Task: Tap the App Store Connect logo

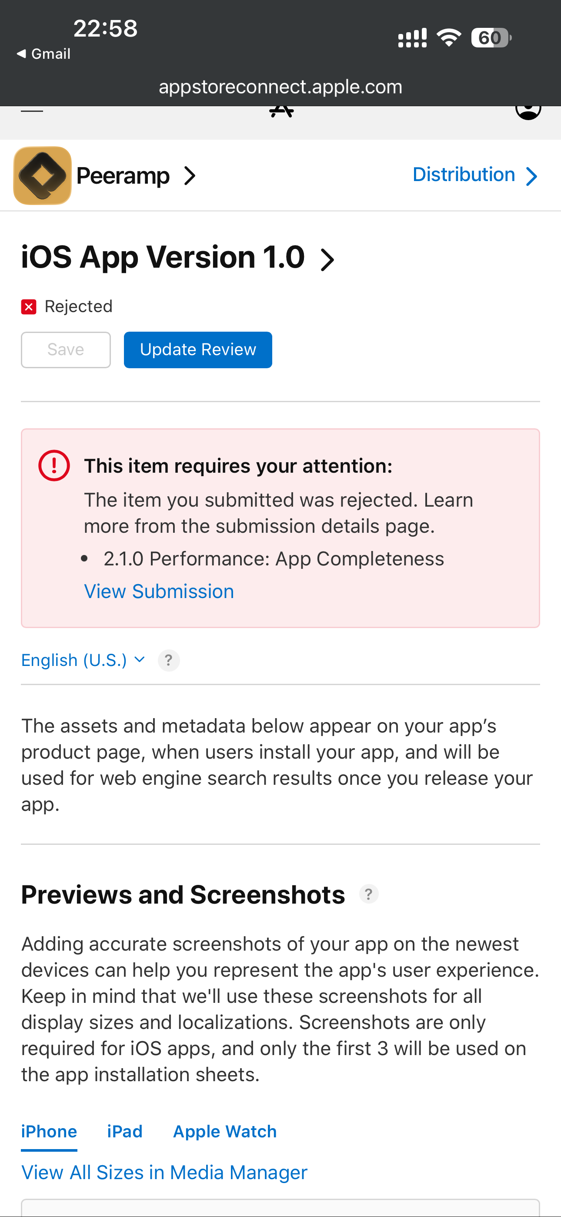Action: coord(281,111)
